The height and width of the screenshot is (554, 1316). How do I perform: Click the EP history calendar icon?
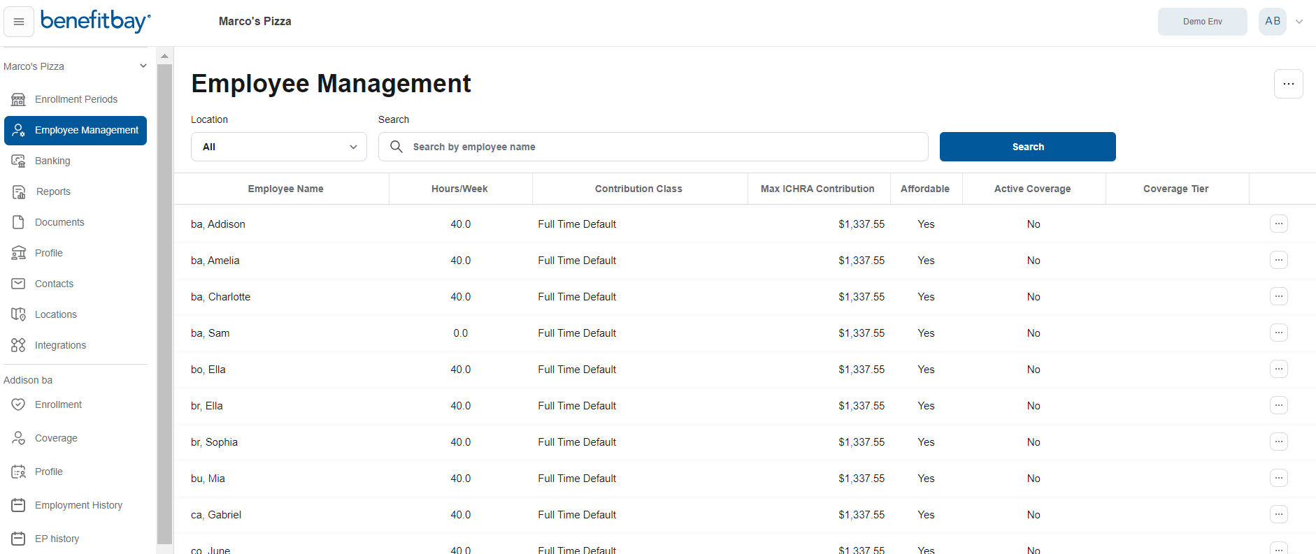point(18,539)
